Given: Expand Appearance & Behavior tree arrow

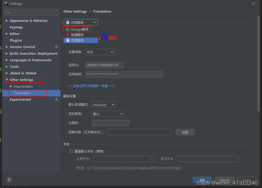Looking at the screenshot, I should coord(7,21).
